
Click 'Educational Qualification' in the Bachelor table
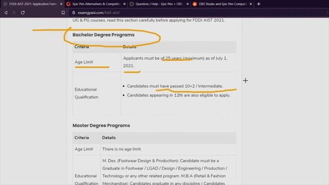(86, 94)
